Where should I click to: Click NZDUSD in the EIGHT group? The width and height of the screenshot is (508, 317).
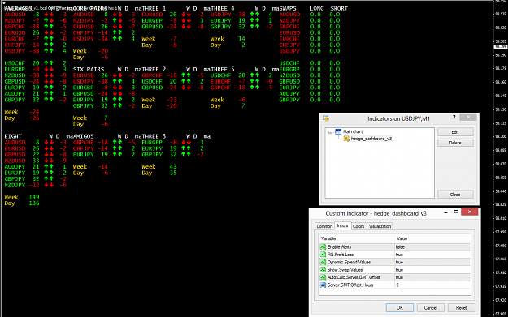coord(15,161)
